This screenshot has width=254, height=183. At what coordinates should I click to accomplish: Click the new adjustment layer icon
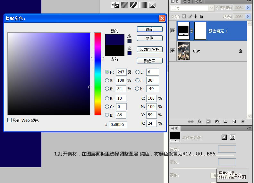click(x=217, y=121)
